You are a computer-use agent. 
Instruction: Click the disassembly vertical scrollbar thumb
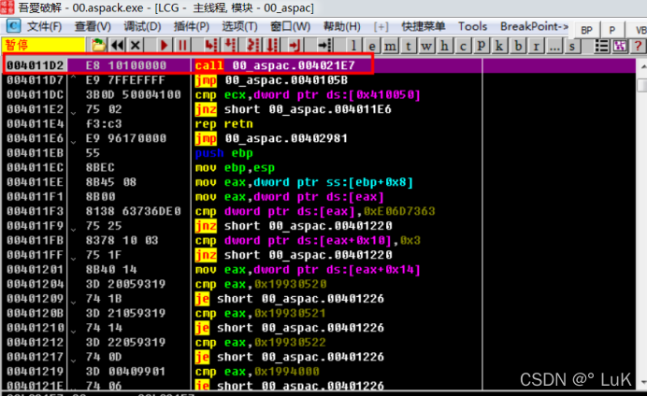(x=642, y=85)
